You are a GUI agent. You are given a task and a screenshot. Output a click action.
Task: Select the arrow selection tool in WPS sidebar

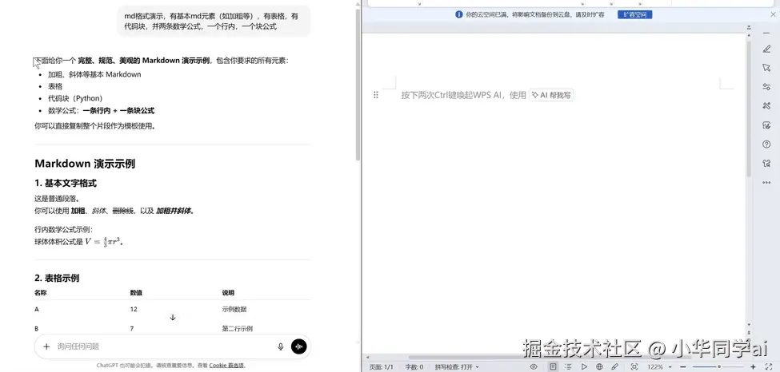766,68
